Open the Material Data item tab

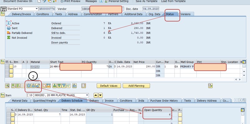20,101
